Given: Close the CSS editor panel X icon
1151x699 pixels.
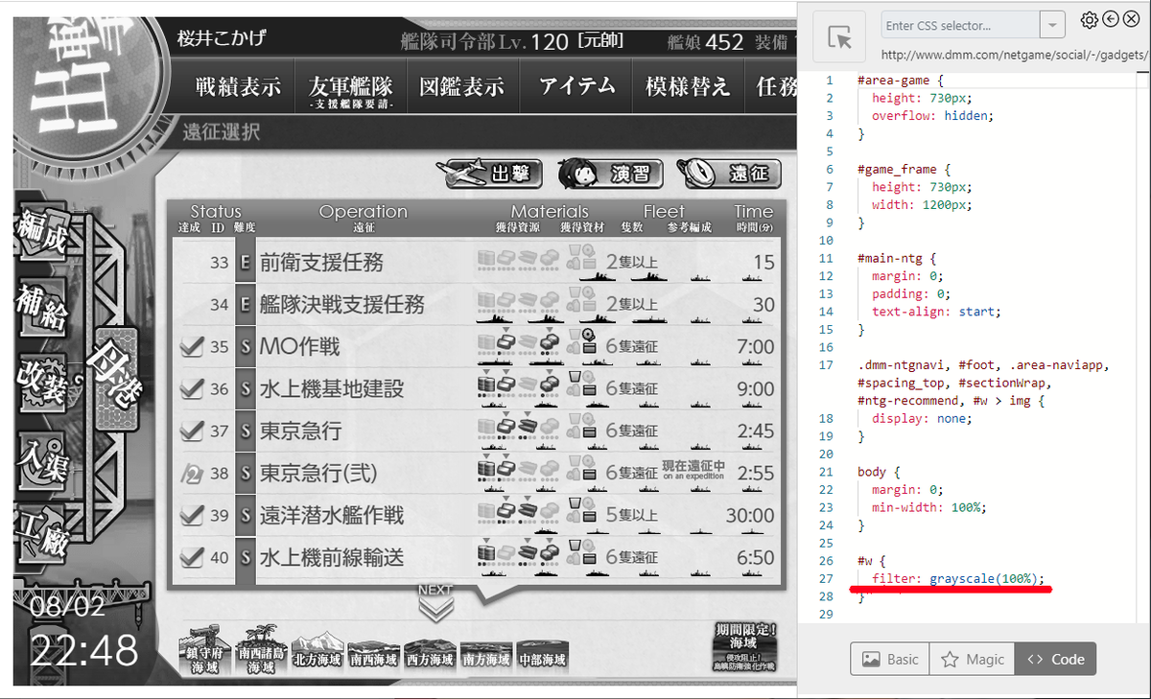Looking at the screenshot, I should 1131,20.
